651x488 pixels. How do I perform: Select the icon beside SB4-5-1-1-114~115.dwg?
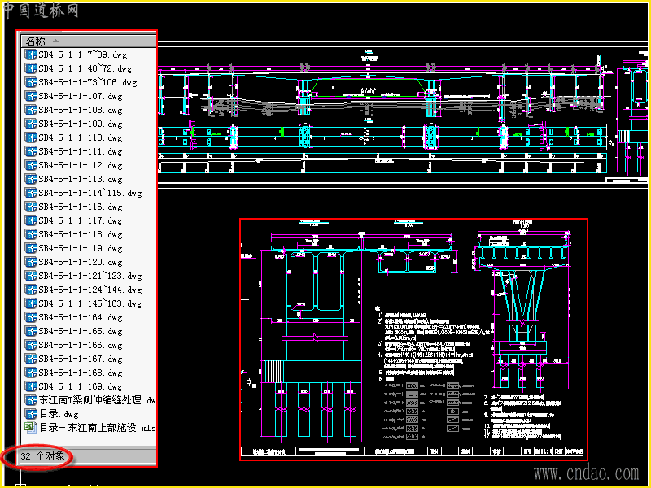pyautogui.click(x=31, y=193)
